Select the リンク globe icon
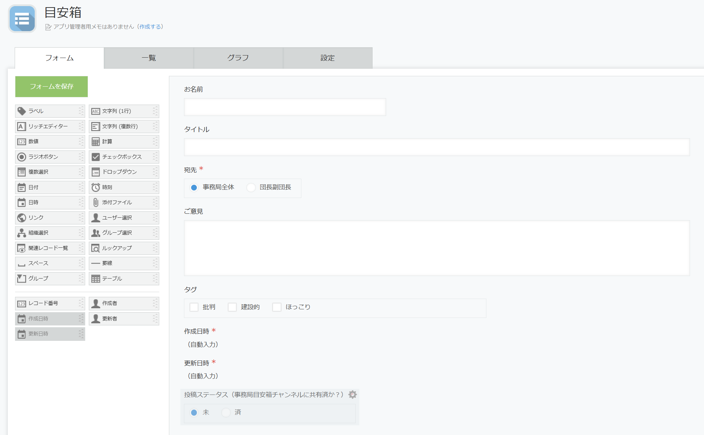Screen dimensions: 704x435 click(x=21, y=218)
